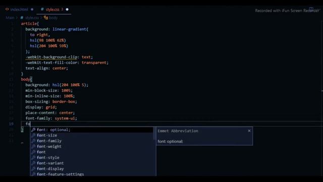This screenshot has height=182, width=323.
Task: Select the font-variant suggestion
Action: tap(92, 163)
